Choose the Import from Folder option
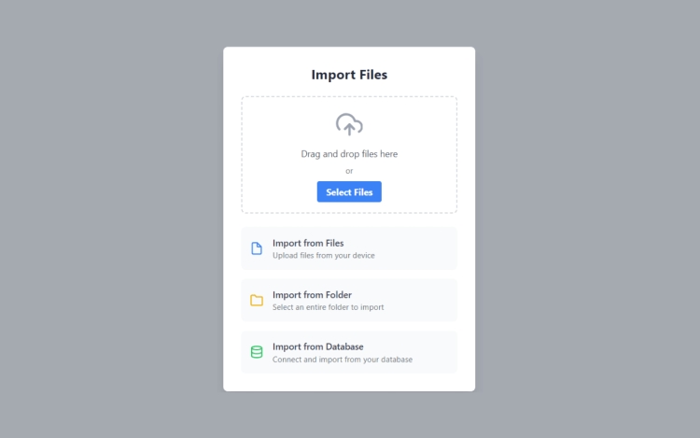700x438 pixels. 349,300
